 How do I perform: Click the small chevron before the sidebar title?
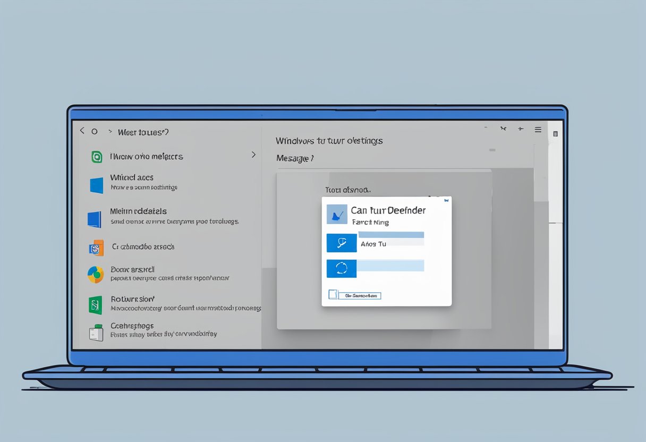coord(110,131)
